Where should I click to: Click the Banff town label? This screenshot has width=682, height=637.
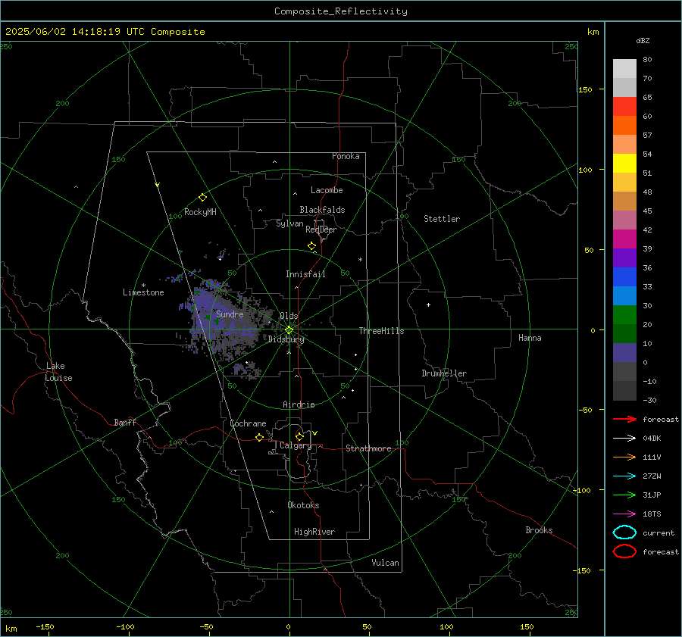(x=125, y=423)
